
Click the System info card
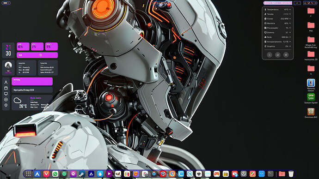pos(48,68)
